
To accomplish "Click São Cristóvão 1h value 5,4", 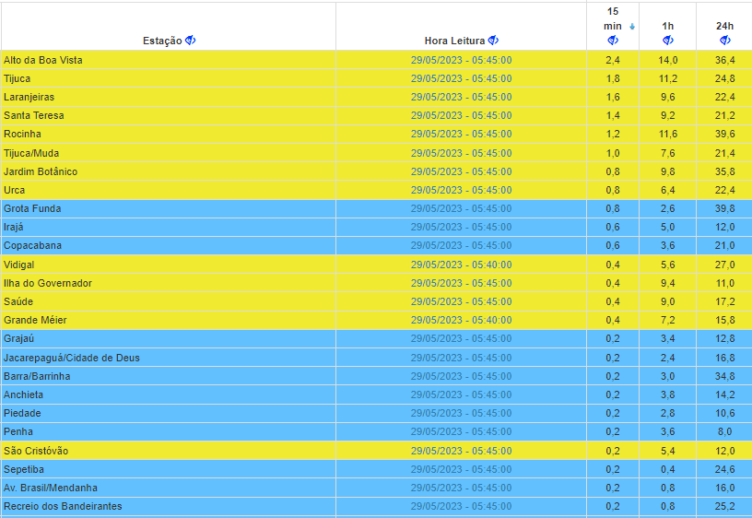I will [x=668, y=451].
